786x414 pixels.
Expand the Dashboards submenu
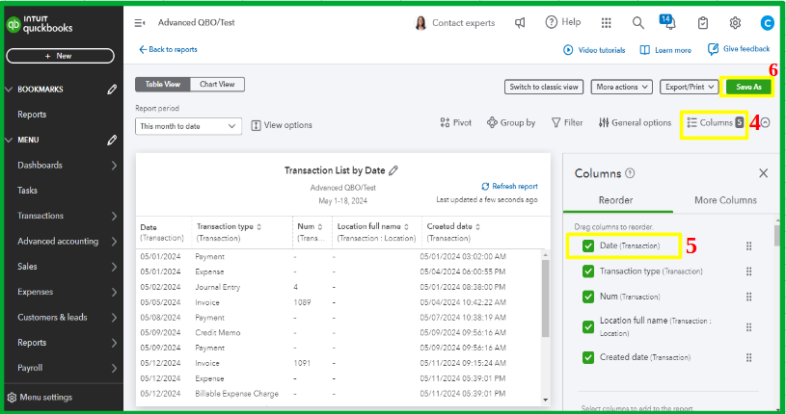[114, 166]
